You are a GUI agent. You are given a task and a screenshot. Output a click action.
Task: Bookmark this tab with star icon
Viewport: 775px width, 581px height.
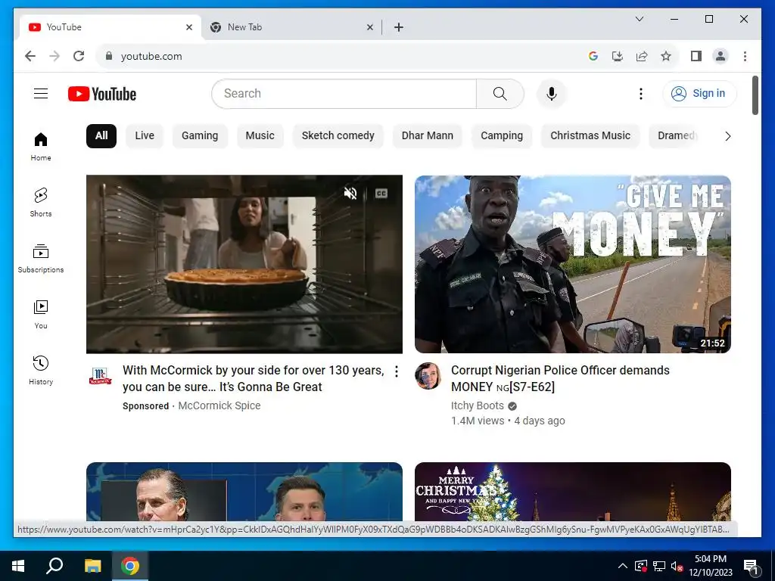[666, 56]
